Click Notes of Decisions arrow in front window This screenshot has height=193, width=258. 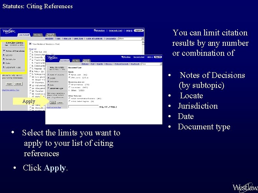(x=48, y=75)
